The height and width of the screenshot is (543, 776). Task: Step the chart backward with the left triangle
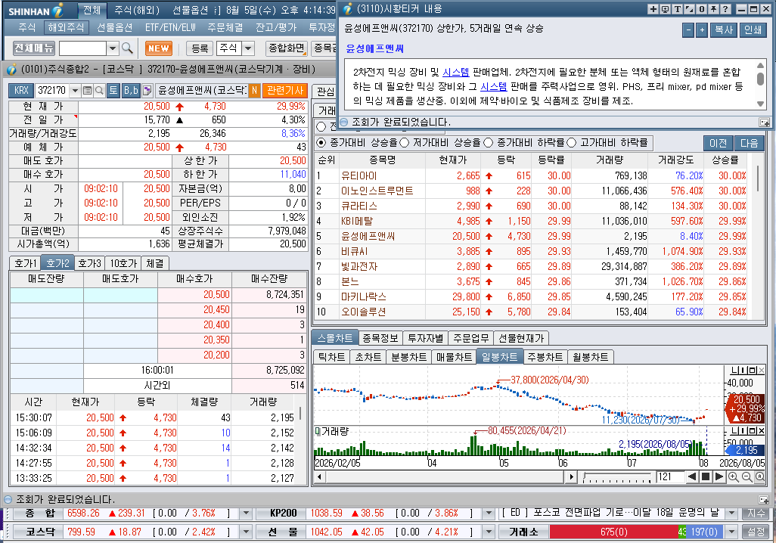(692, 476)
